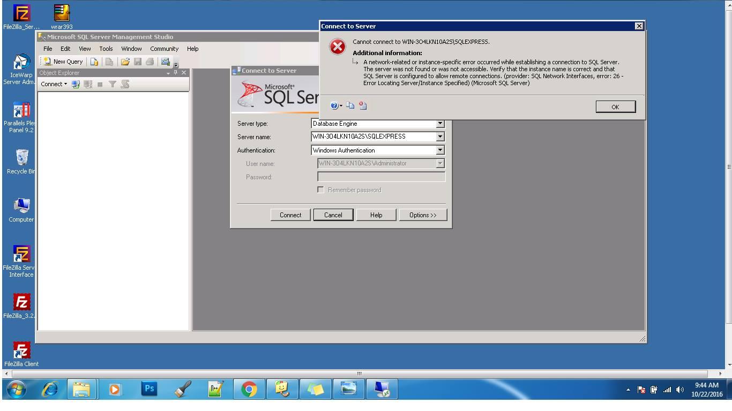Open the Computer desktop icon
Image resolution: width=732 pixels, height=411 pixels.
point(21,210)
